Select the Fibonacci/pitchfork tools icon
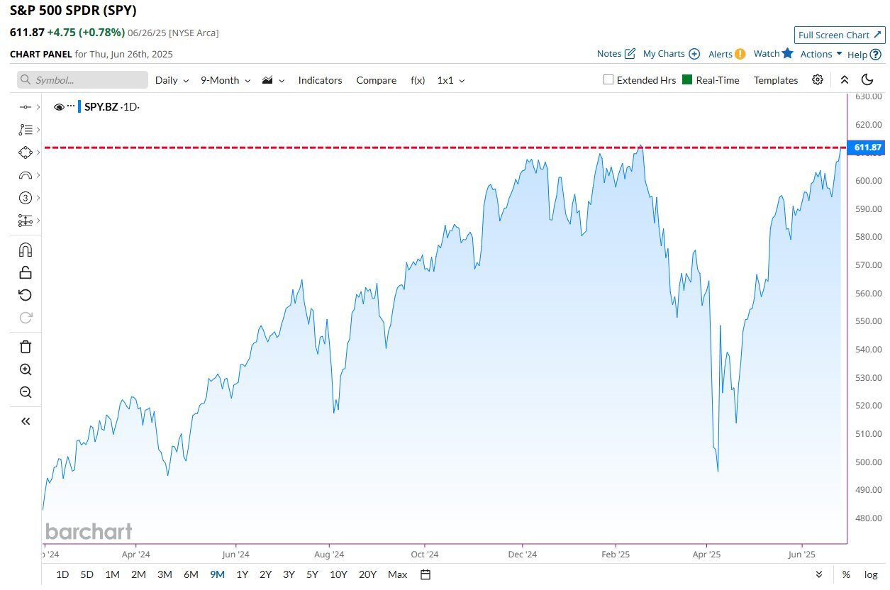Viewport: 890px width, 590px height. point(26,130)
